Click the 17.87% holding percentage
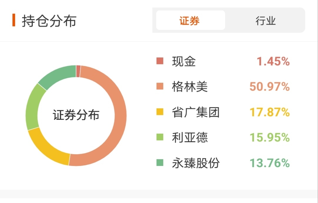The width and height of the screenshot is (318, 203). 269,112
